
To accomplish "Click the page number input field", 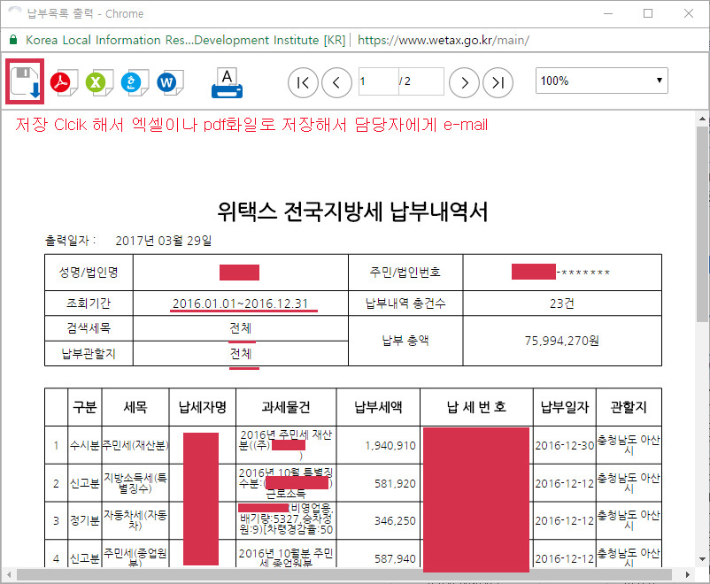I will (x=377, y=81).
